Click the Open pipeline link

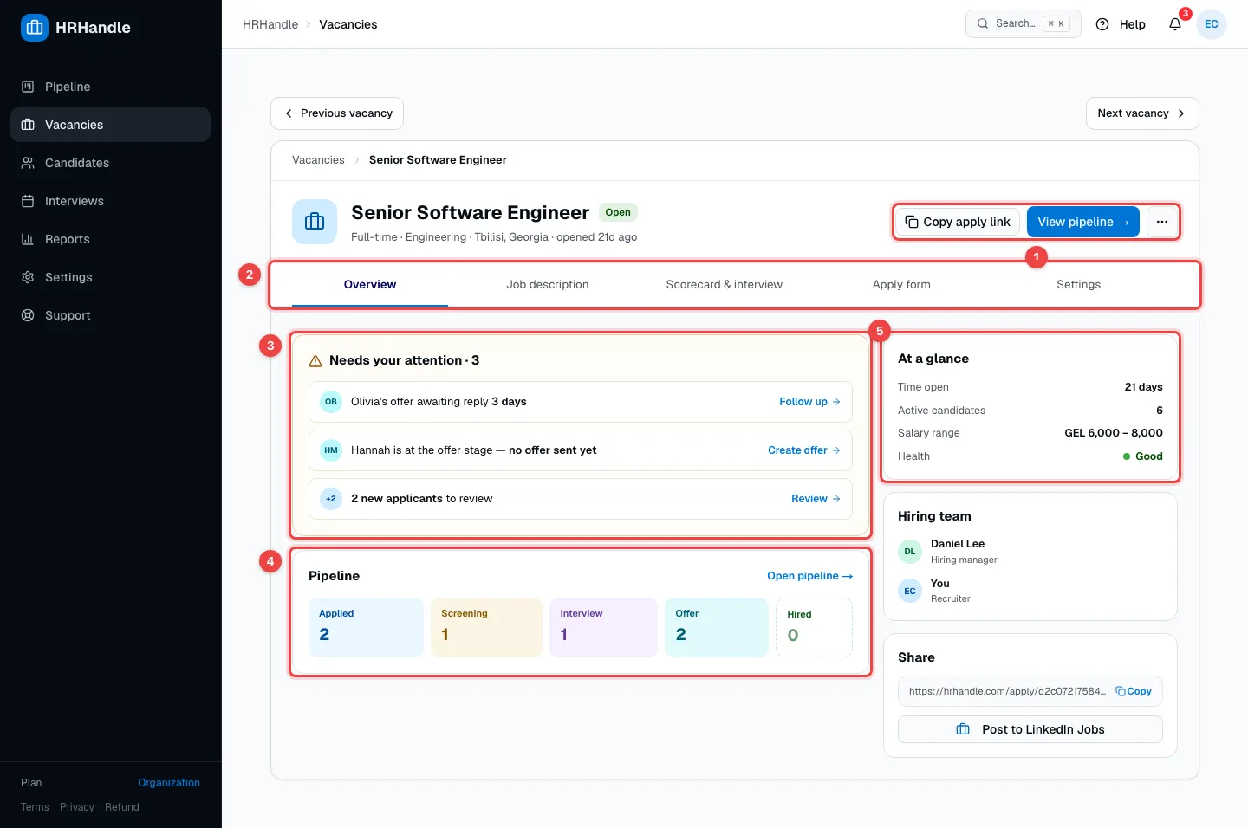coord(809,576)
